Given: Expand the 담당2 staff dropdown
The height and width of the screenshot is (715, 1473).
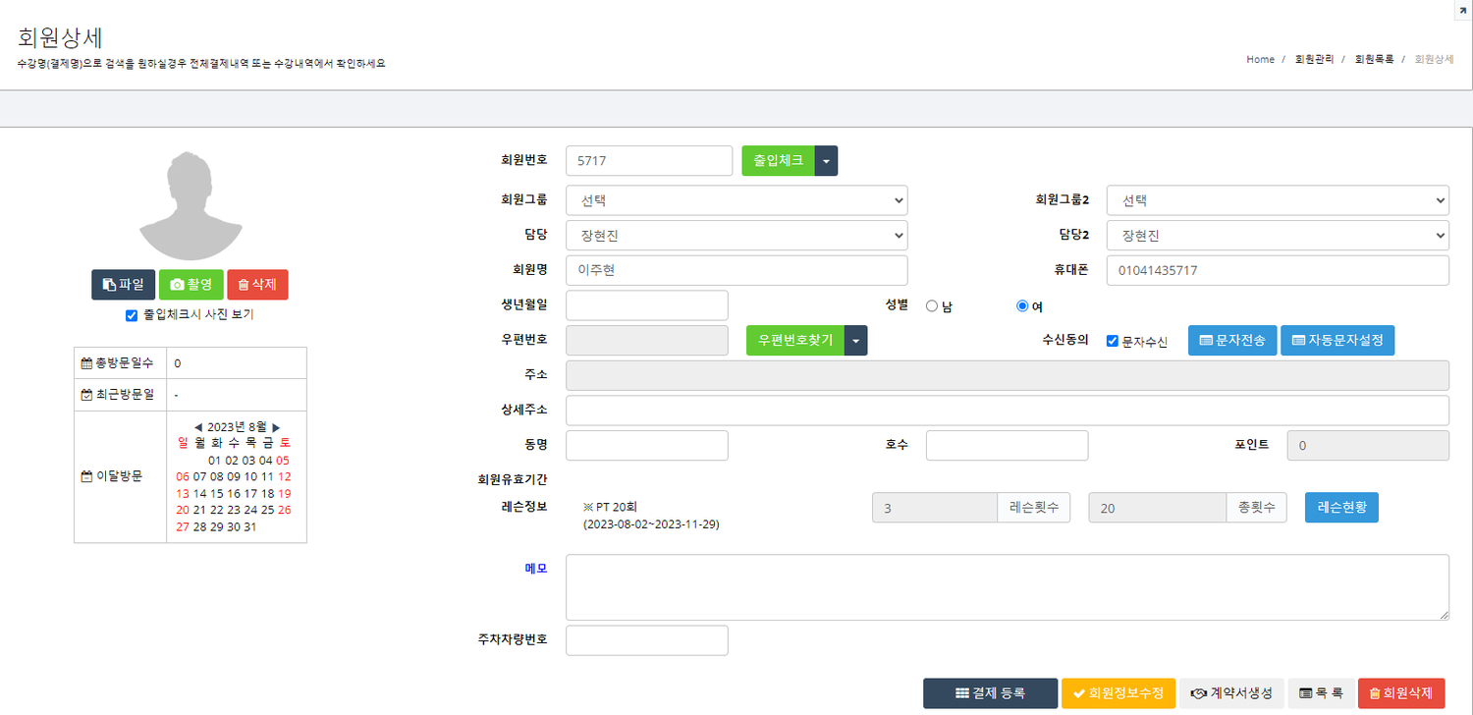Looking at the screenshot, I should coord(1278,236).
